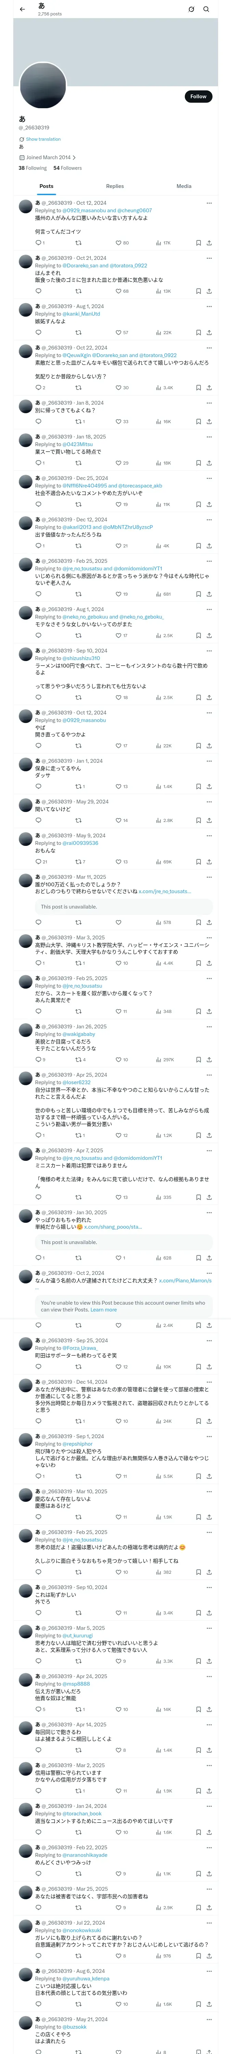Screen dimensions: 231x2054
Task: Open the search icon in the header
Action: coord(206,10)
